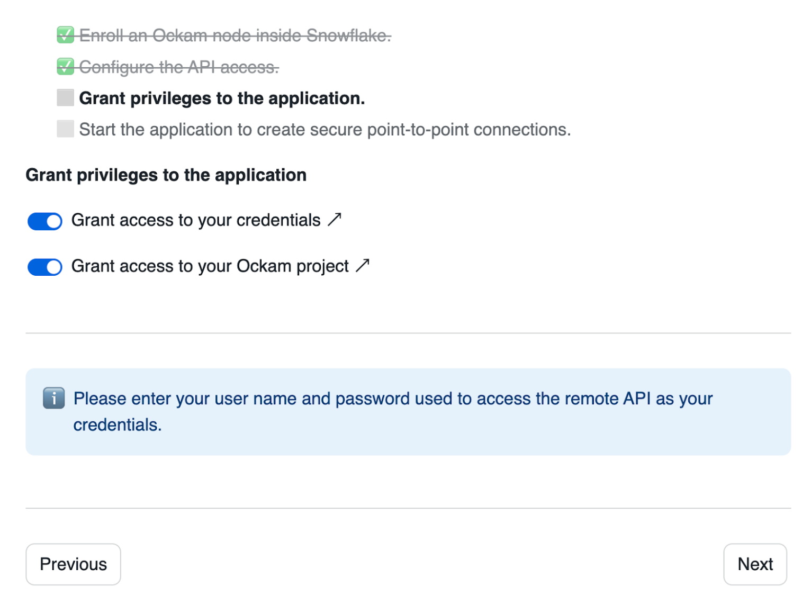Return to the Previous step

tap(73, 564)
